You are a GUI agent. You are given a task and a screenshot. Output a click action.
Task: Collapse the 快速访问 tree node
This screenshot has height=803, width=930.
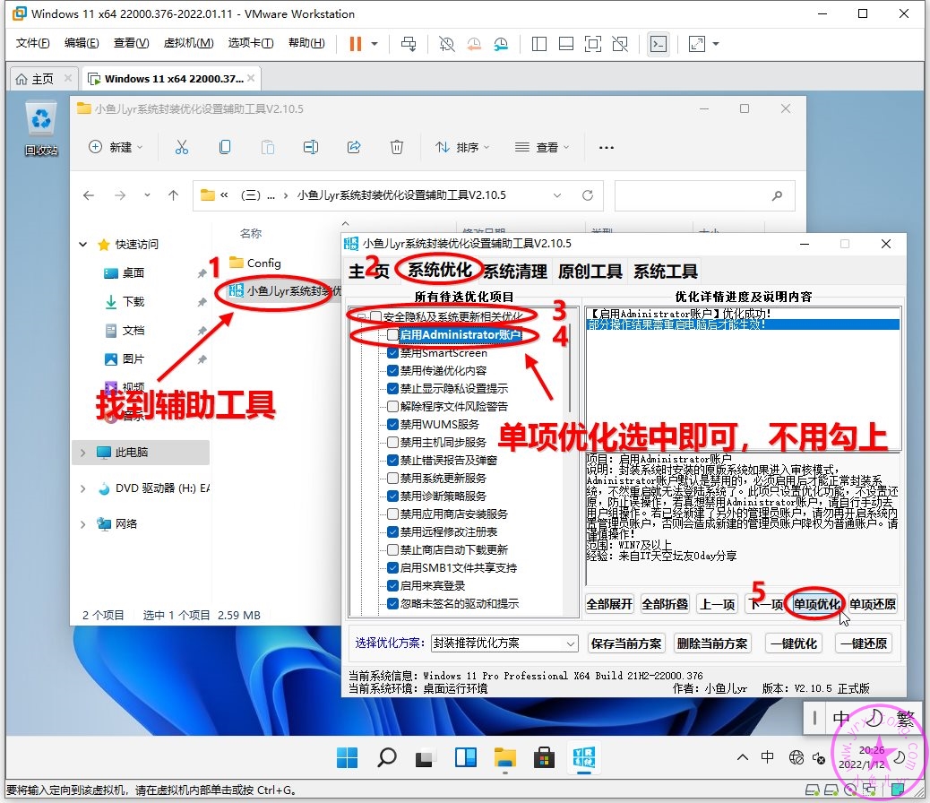coord(83,244)
